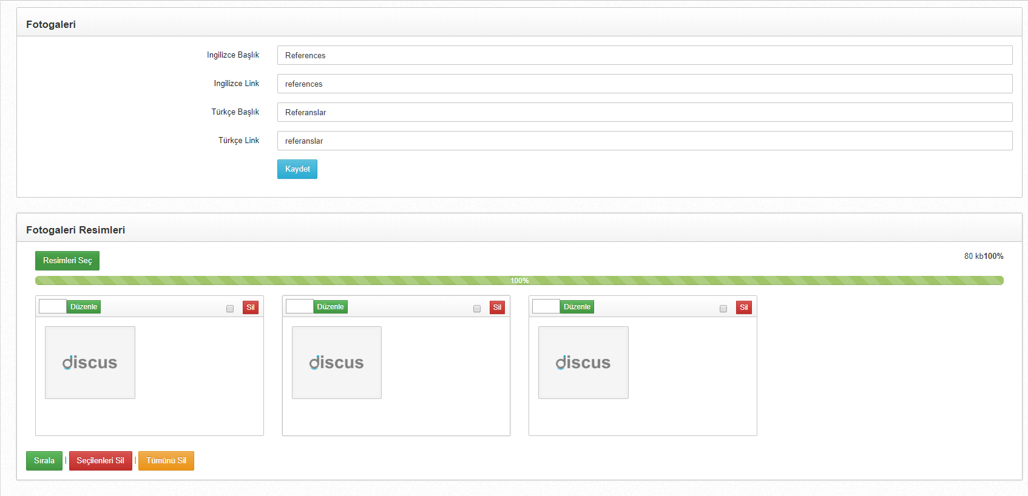
Task: Click the Ingilizce Başlık label
Action: (x=233, y=55)
